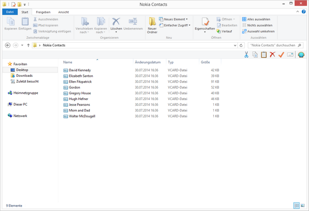The width and height of the screenshot is (309, 211).
Task: Click Pfad kopieren in the ribbon
Action: pos(46,25)
